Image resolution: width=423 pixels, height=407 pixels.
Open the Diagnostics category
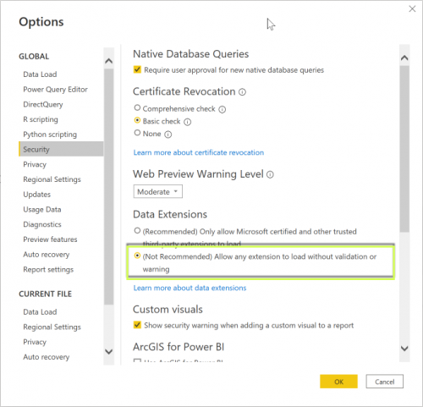(x=42, y=224)
